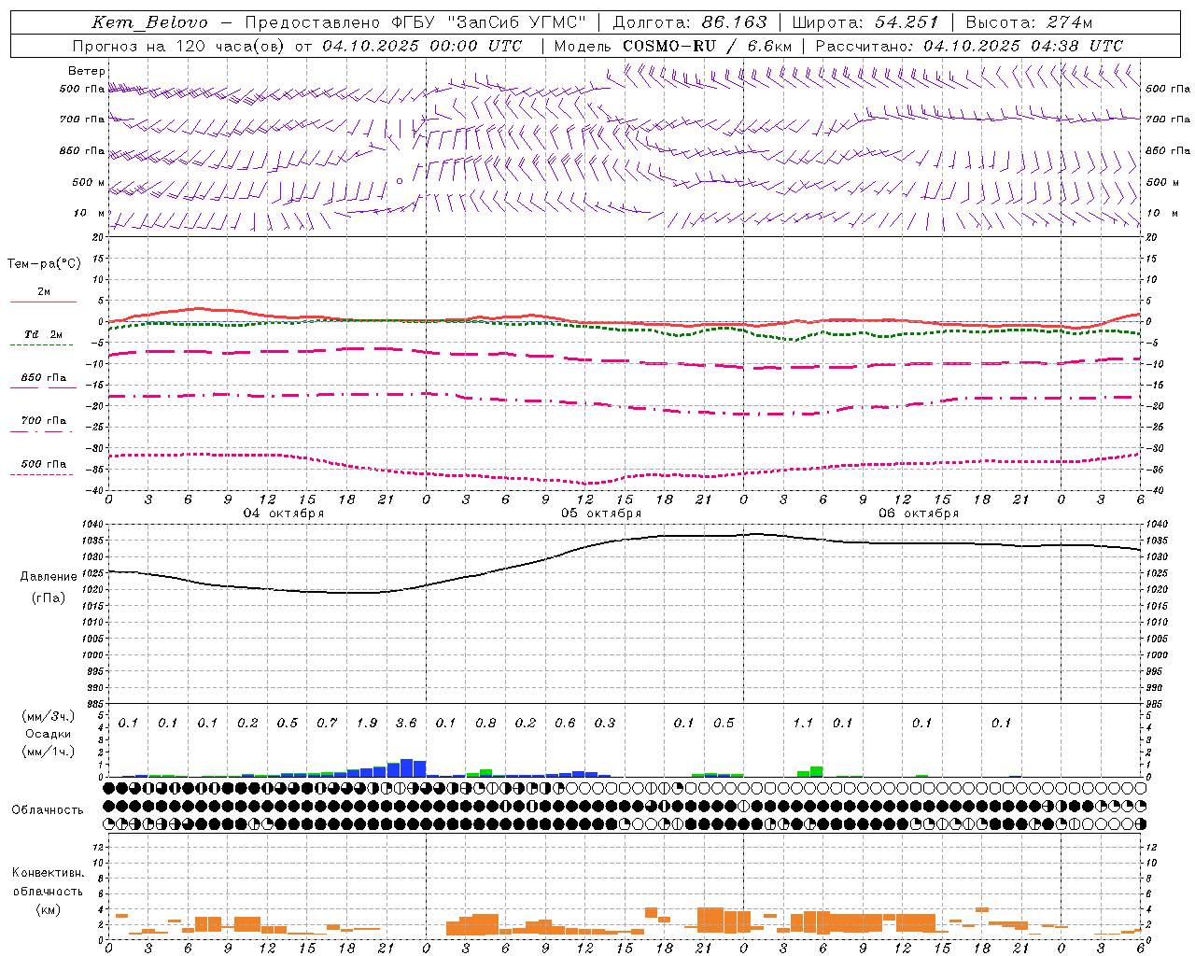The width and height of the screenshot is (1195, 956).
Task: Click the station name Kem_Belovo
Action: coord(149,22)
